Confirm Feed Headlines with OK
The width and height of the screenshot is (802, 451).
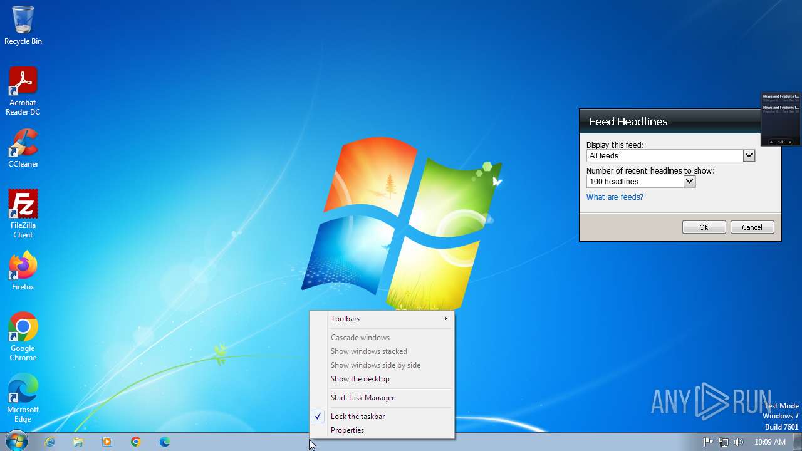704,227
